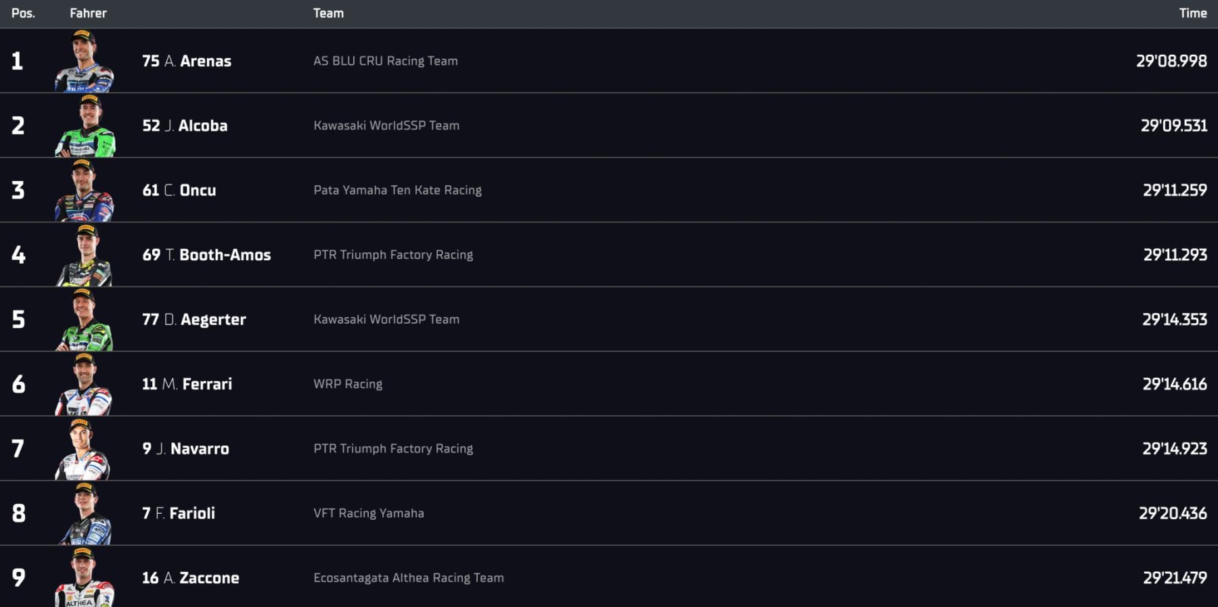This screenshot has width=1218, height=607.
Task: Click the Pos. column header
Action: [23, 14]
